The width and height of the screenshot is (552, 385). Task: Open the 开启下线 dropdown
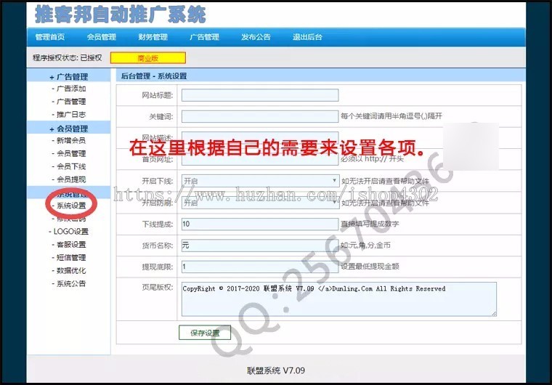click(261, 181)
